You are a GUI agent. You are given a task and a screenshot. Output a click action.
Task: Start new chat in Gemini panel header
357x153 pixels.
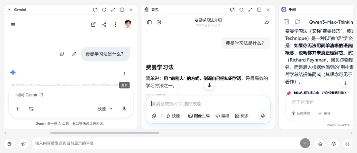click(x=95, y=10)
